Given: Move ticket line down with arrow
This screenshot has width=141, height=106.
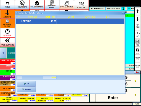Looking at the screenshot, I should coord(137,19).
